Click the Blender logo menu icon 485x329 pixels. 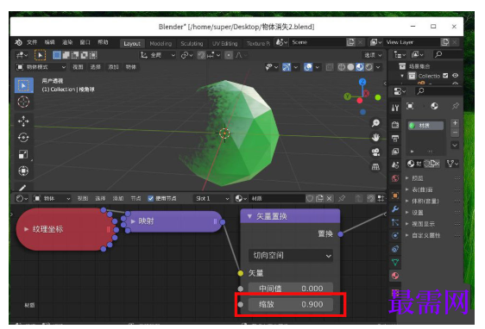pos(18,42)
